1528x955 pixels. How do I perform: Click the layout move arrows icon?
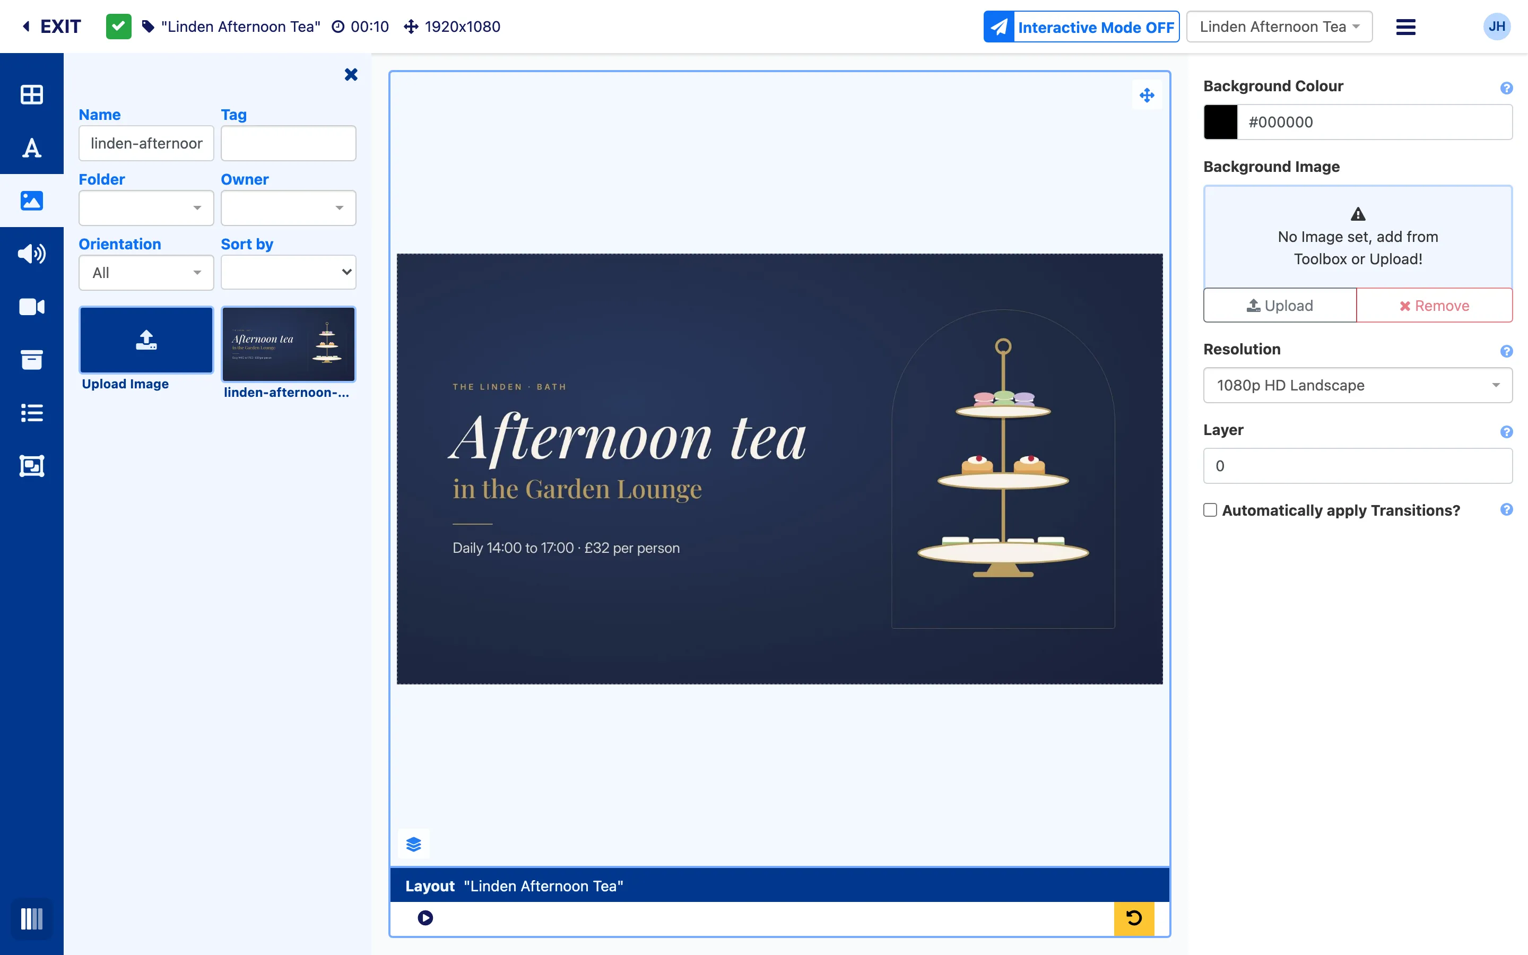pyautogui.click(x=1147, y=95)
